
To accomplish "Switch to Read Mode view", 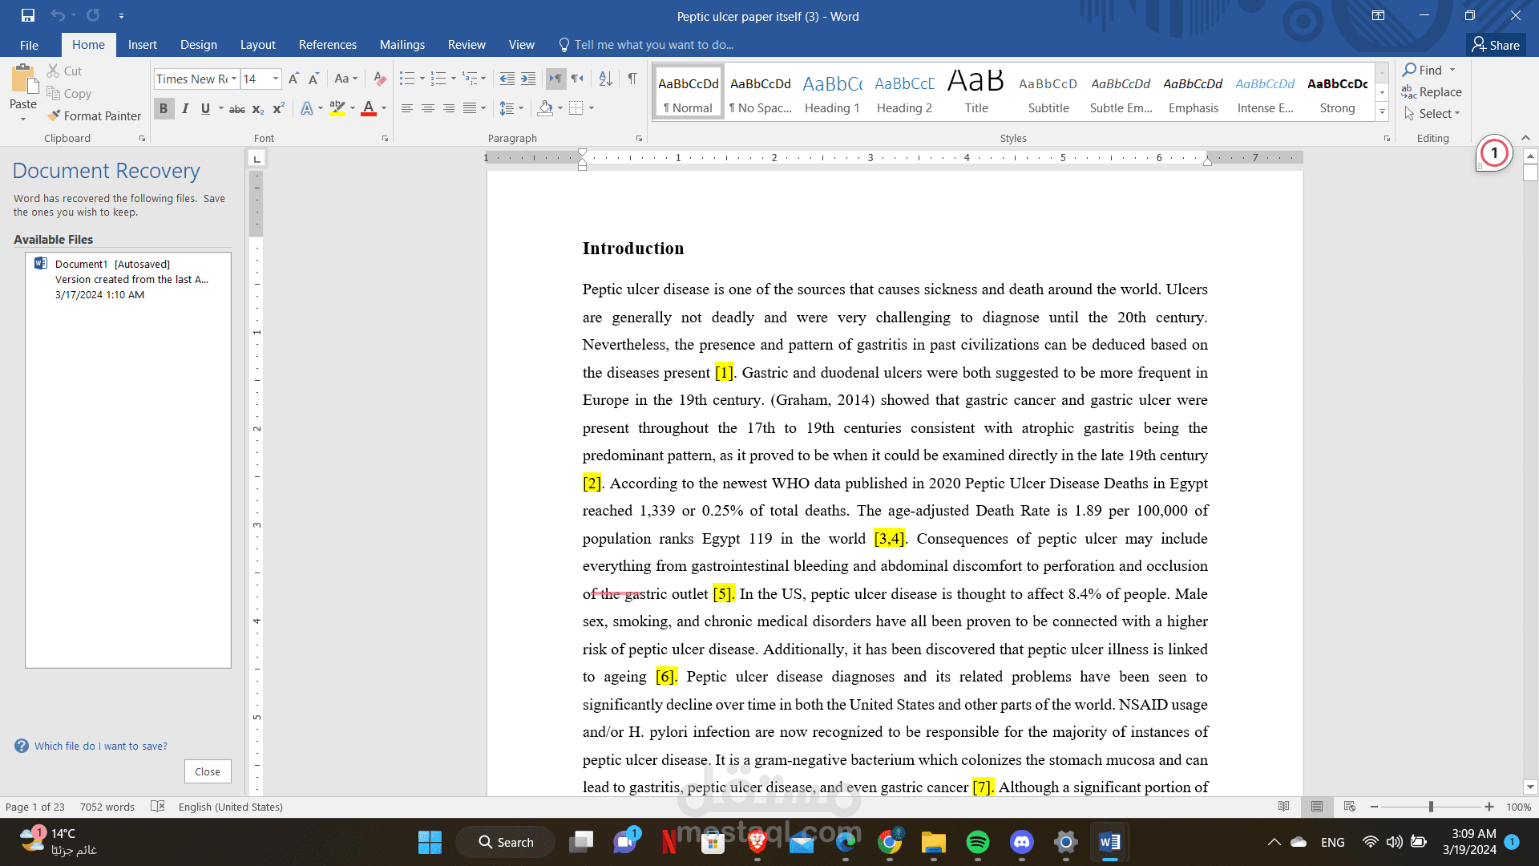I will click(1283, 807).
